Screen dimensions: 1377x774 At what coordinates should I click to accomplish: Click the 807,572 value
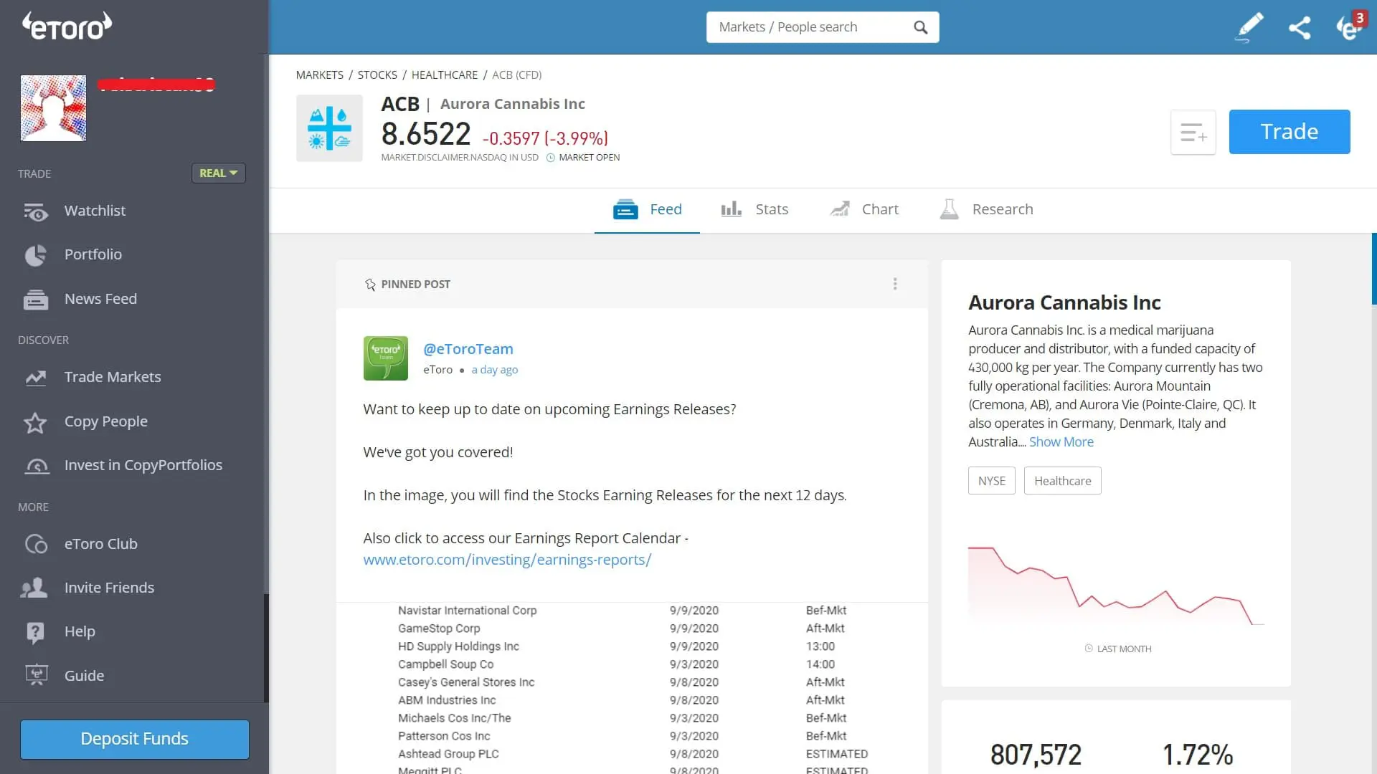(1036, 755)
